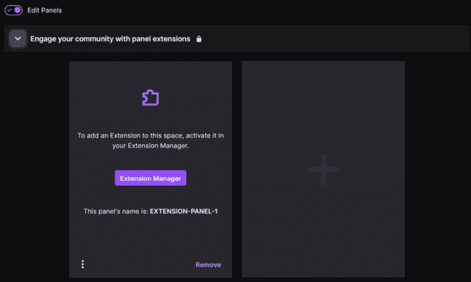The image size is (471, 282).
Task: Open the three-dot options menu on EXTENSION-PANEL-1
Action: coord(83,264)
